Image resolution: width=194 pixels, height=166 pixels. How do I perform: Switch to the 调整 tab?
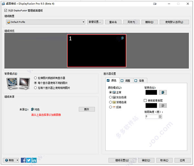click(x=126, y=81)
